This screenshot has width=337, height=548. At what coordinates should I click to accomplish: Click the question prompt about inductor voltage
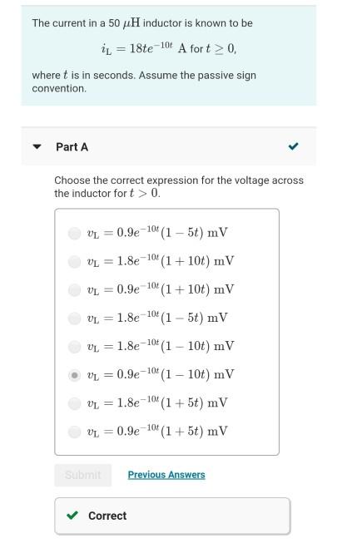tap(179, 186)
